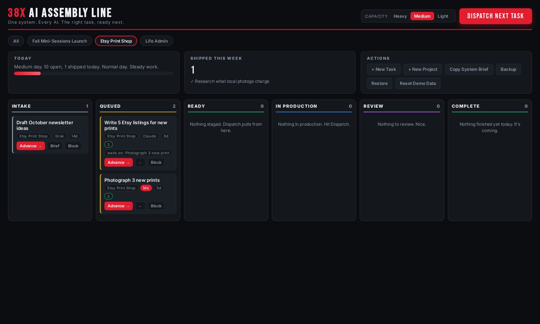This screenshot has width=540, height=324.
Task: Click Etsy Print Shop tag on Photograph prints card
Action: point(121,188)
